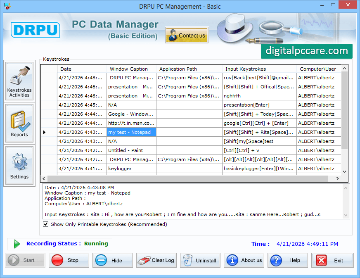Click the Computer\User column header
The image size is (360, 278).
coord(319,69)
